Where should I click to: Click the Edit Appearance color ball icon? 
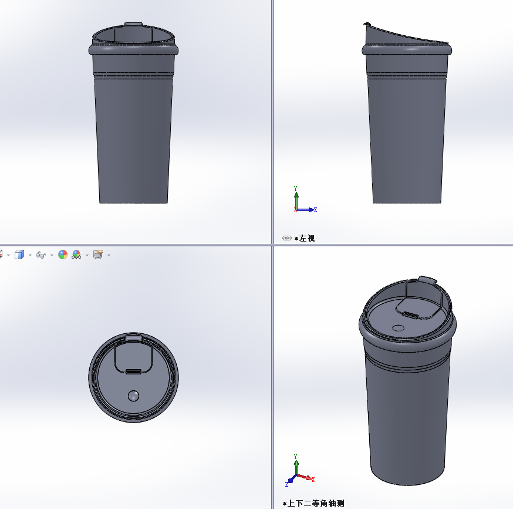click(x=63, y=254)
